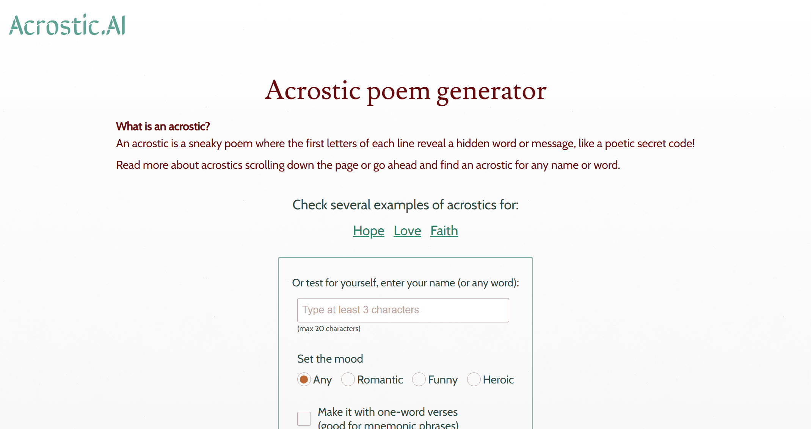Screen dimensions: 811x429
Task: Click the 'Set the mood' label
Action: [329, 358]
